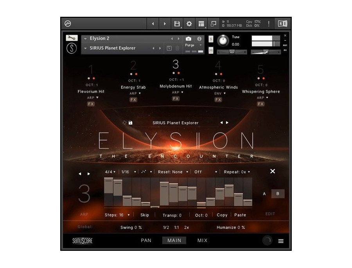Adjust the Tune knob
Screen dimensions: 352x268
pyautogui.click(x=223, y=41)
